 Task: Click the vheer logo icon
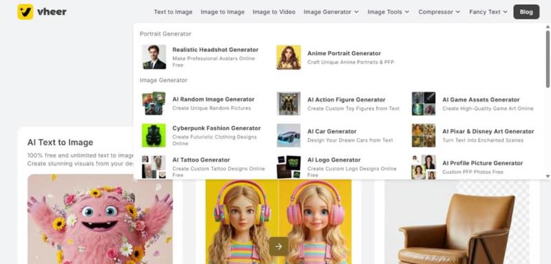25,12
